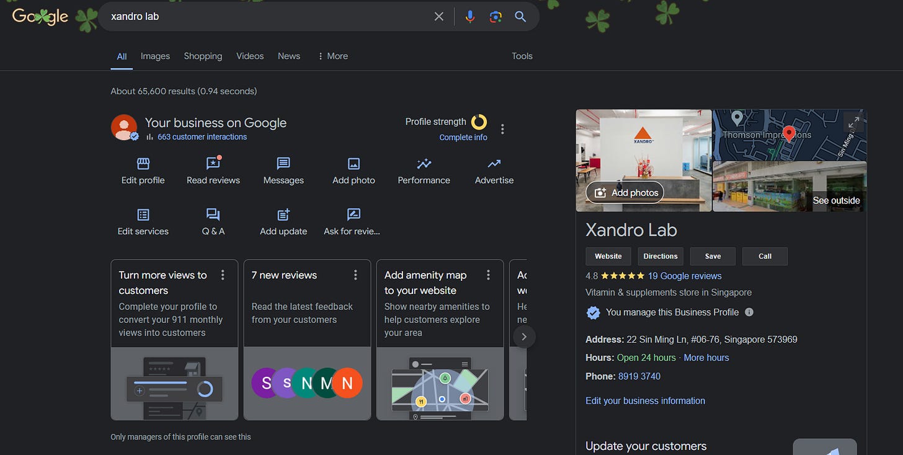Click Add update shortcut

(283, 223)
